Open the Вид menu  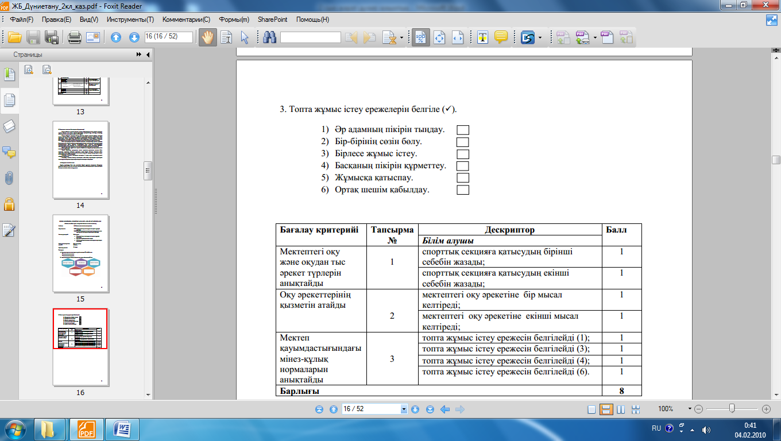point(89,19)
